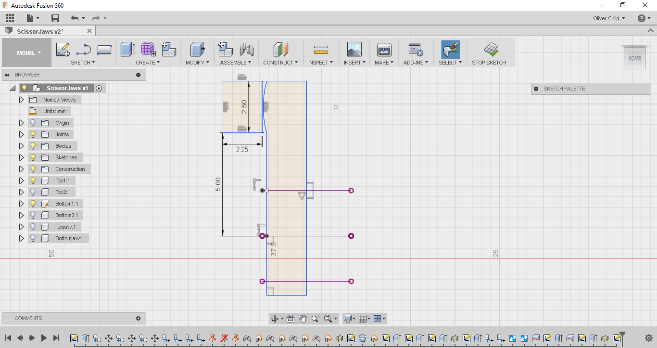Select the Line sketch tool
This screenshot has height=348, width=657.
(x=84, y=49)
